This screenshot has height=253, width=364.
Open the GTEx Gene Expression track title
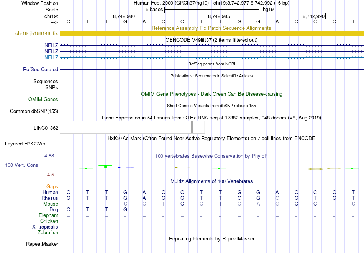point(212,118)
